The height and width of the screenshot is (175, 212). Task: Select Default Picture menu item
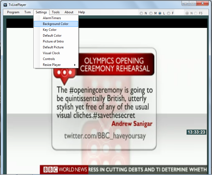[53, 47]
